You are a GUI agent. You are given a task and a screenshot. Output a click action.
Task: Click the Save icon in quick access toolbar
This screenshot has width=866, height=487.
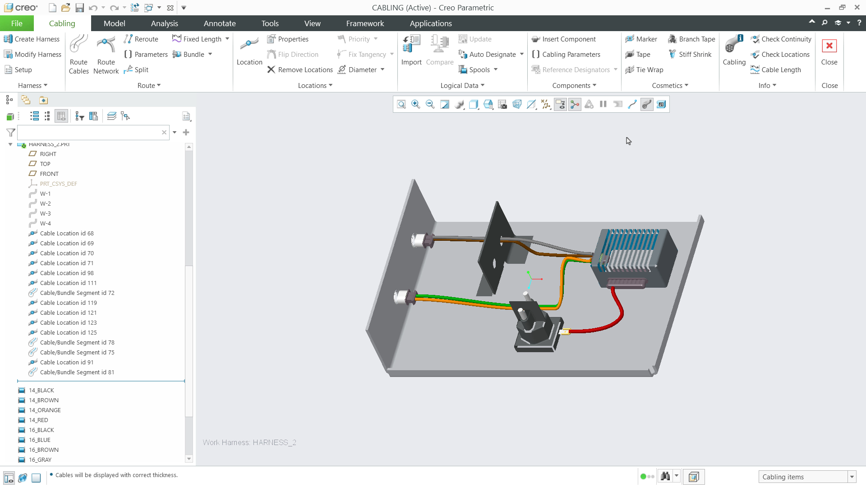(x=80, y=8)
